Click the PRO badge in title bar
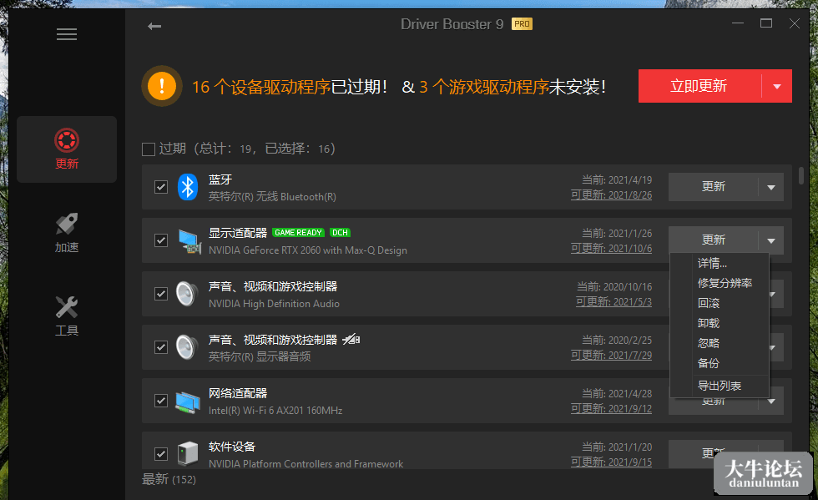This screenshot has height=500, width=818. point(522,24)
